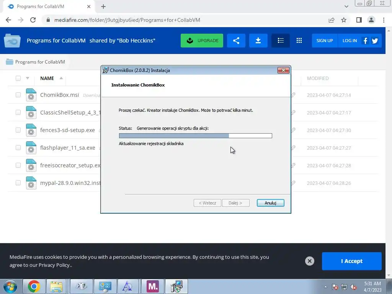Click purple M. taskbar icon
392x294 pixels.
pyautogui.click(x=153, y=286)
